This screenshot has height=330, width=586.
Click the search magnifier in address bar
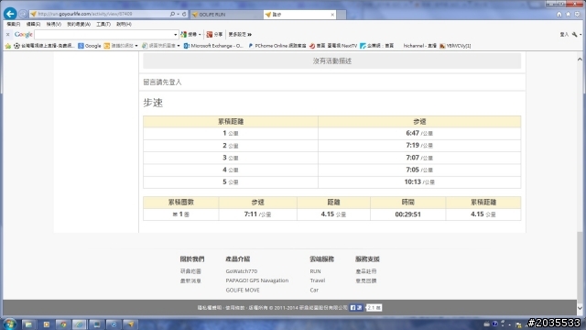(x=172, y=14)
